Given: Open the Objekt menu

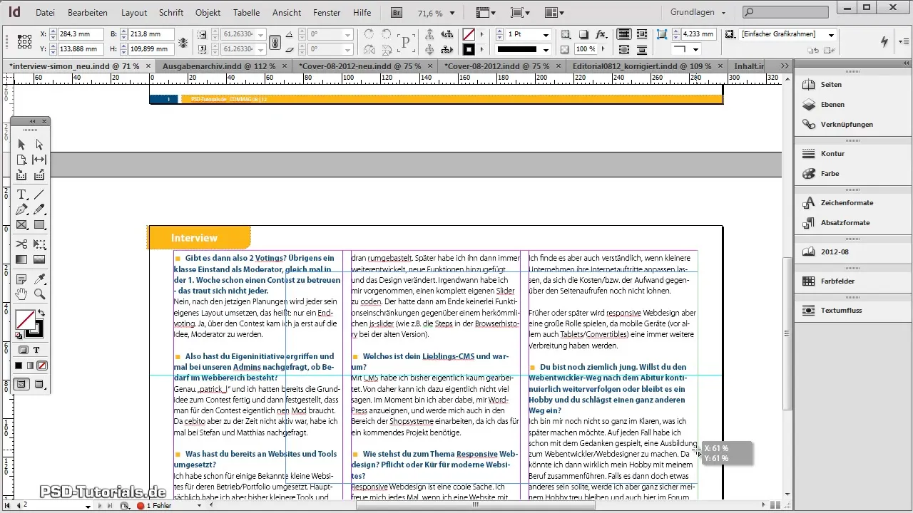Looking at the screenshot, I should [x=208, y=13].
